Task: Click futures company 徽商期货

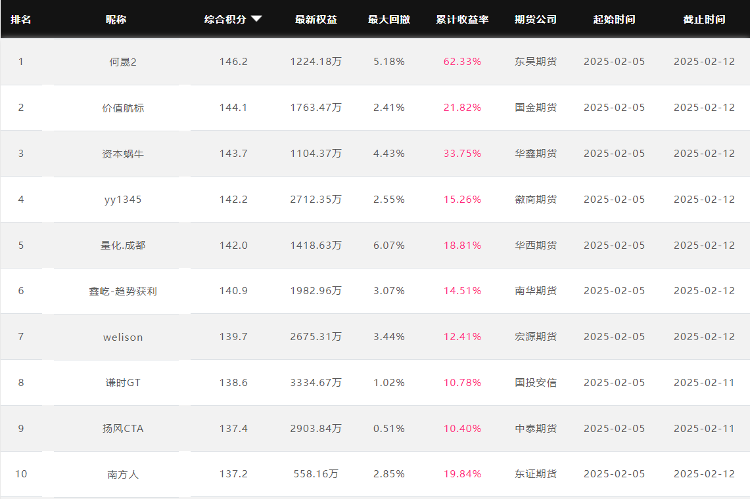Action: point(536,200)
